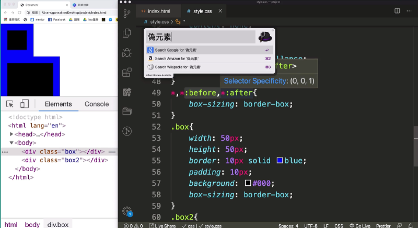Open the Extensions view in activity bar

(126, 72)
